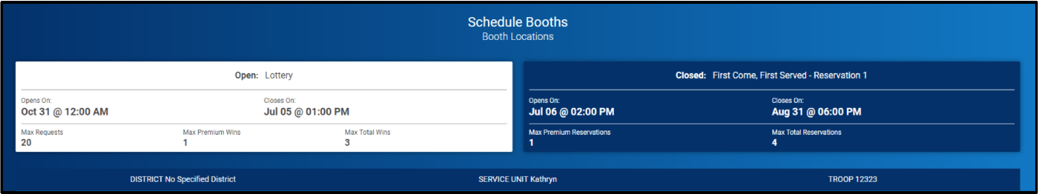
Task: Click the Max Premium Reservations value
Action: tap(531, 142)
